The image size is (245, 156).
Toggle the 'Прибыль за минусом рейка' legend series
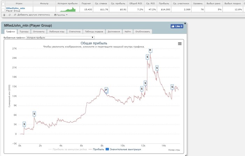coord(68,149)
